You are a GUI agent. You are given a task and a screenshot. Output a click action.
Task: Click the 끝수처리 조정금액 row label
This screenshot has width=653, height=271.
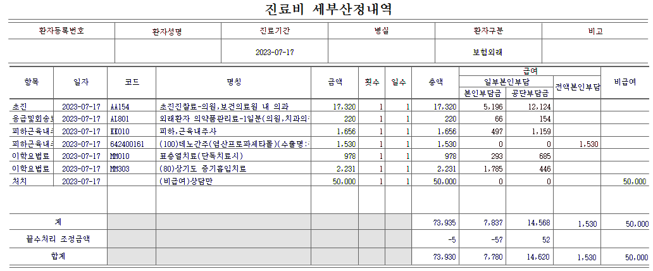[x=58, y=239]
